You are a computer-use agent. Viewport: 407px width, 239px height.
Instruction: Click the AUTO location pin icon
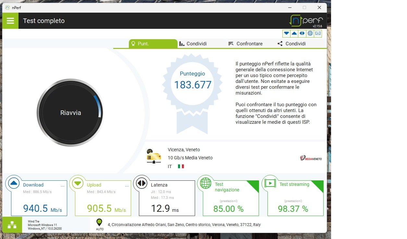99,223
